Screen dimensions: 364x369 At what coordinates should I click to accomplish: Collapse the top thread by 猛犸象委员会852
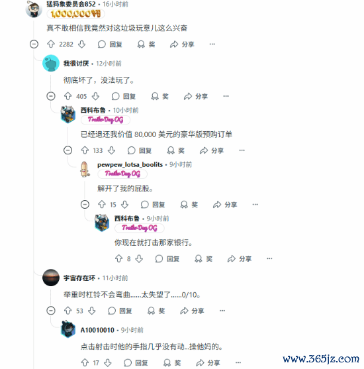34,44
